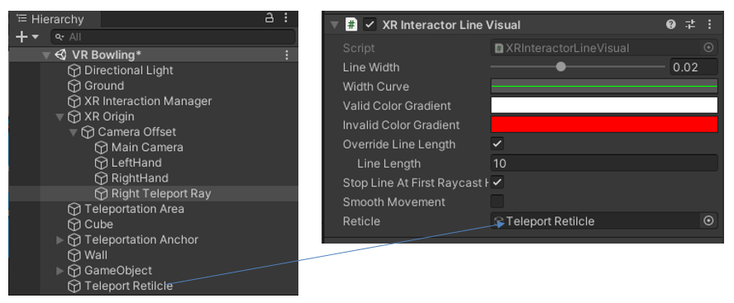Select the XR Origin object

pyautogui.click(x=109, y=117)
